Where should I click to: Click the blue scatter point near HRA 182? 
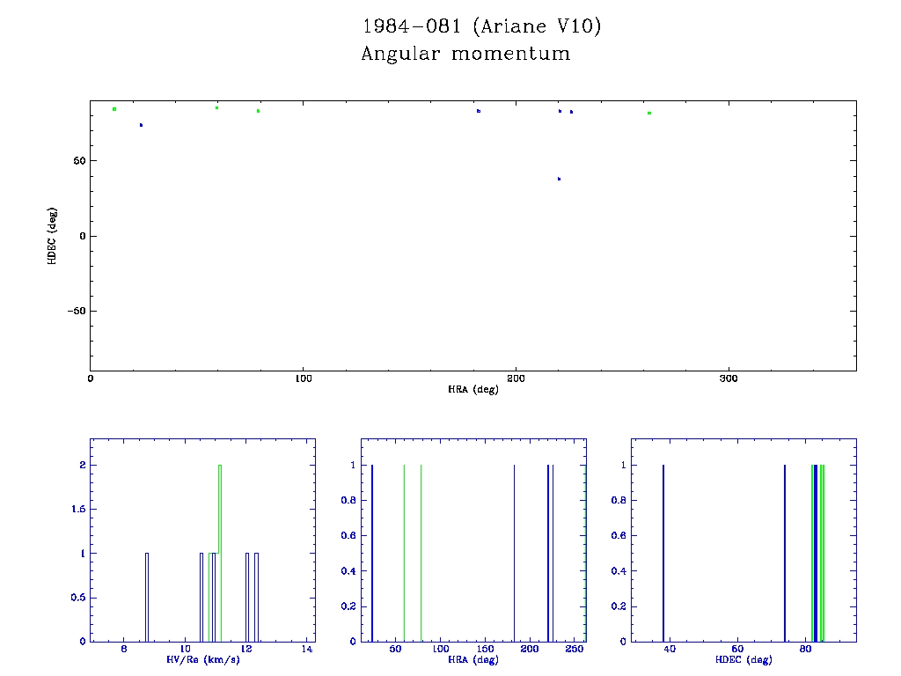(x=479, y=111)
